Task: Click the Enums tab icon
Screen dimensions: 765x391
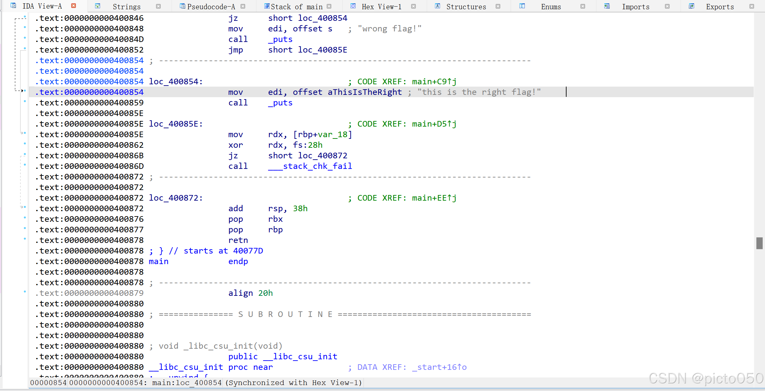Action: pos(522,6)
